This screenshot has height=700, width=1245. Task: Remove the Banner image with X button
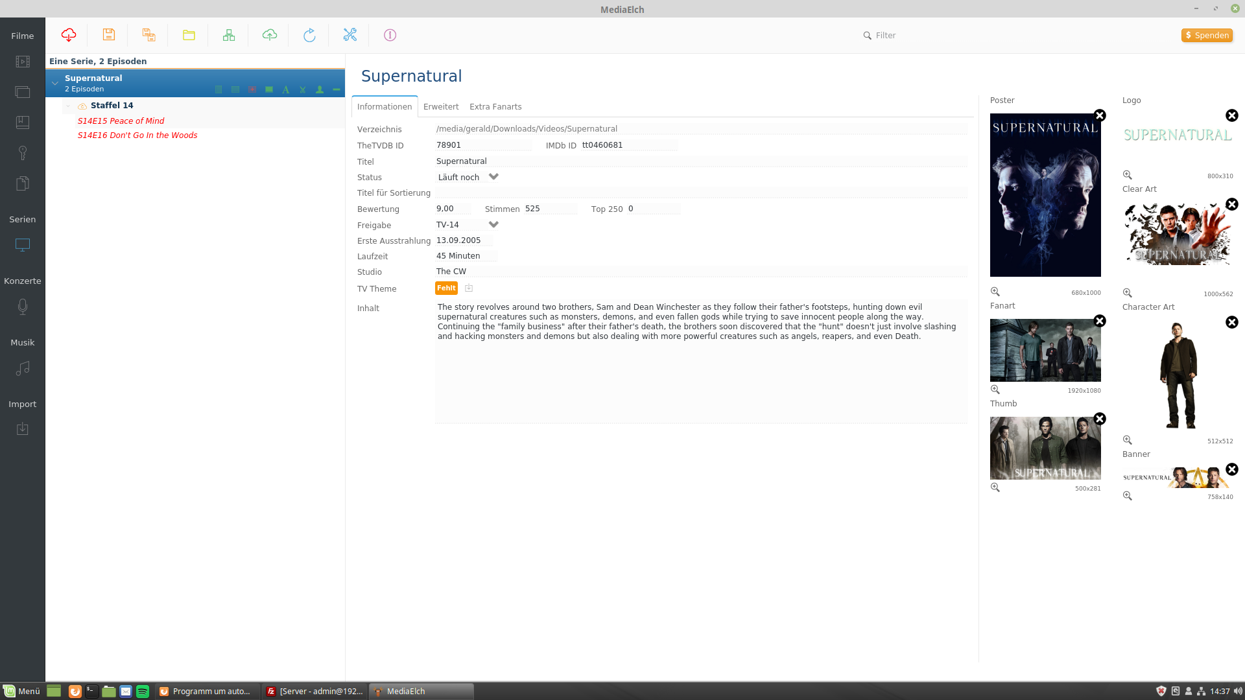1232,469
